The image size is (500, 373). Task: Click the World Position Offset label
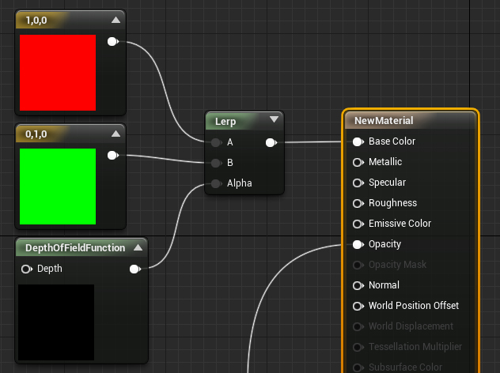414,306
